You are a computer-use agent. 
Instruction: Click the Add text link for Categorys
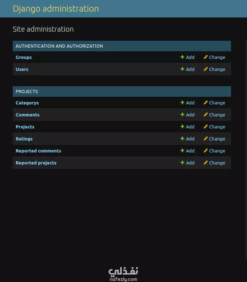pos(190,103)
